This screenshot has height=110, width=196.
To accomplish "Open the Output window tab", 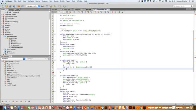I will pos(6,104).
